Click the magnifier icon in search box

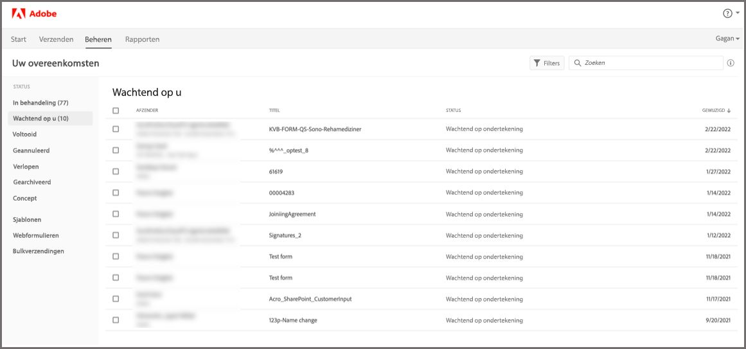[x=577, y=63]
